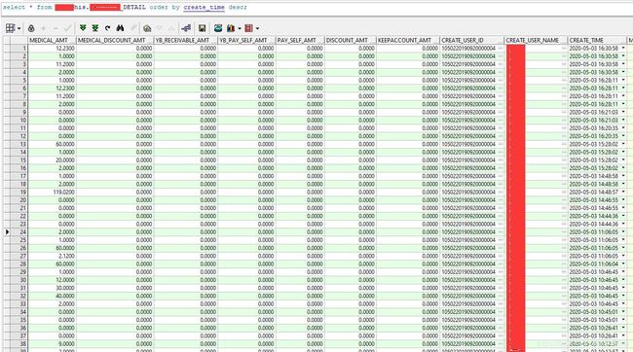Click the teal export results icon
This screenshot has height=352, width=633.
[218, 28]
